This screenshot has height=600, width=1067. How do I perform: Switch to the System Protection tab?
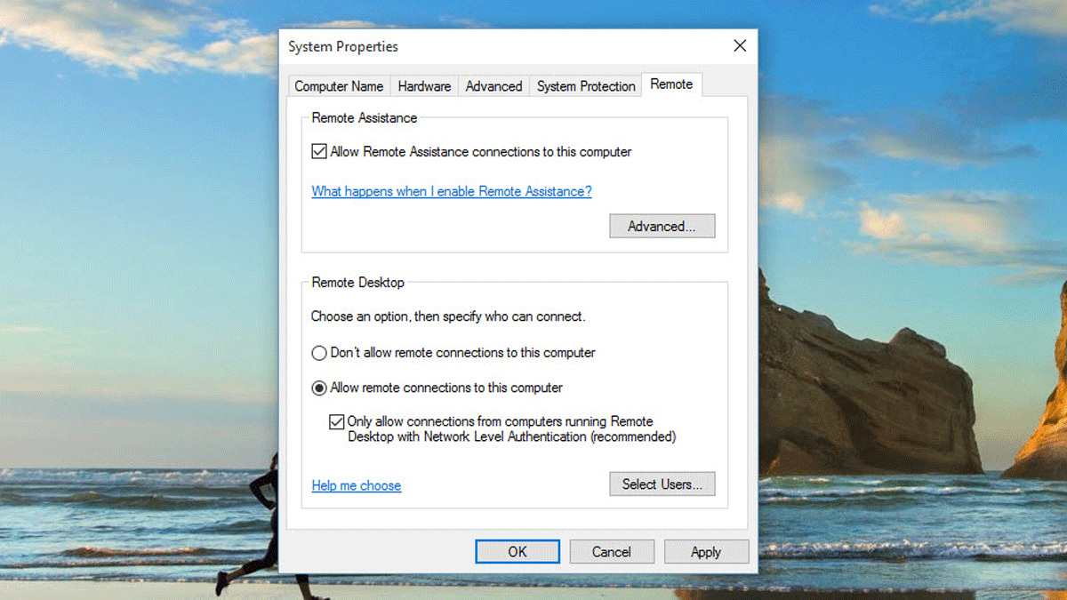(585, 85)
